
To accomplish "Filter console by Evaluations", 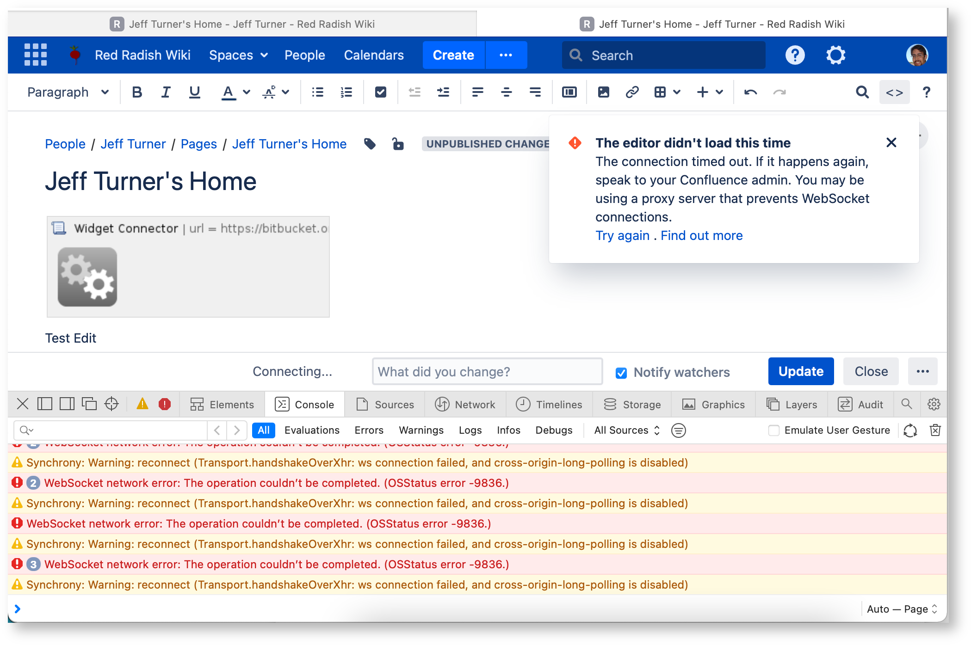I will pos(312,430).
